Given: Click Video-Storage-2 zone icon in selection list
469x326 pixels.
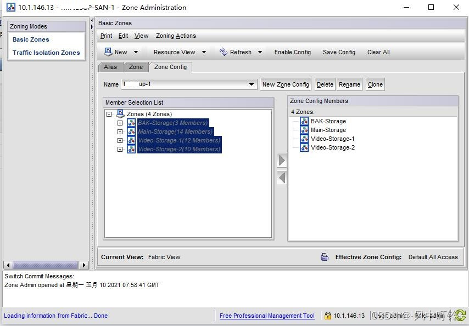Looking at the screenshot, I should (131, 149).
